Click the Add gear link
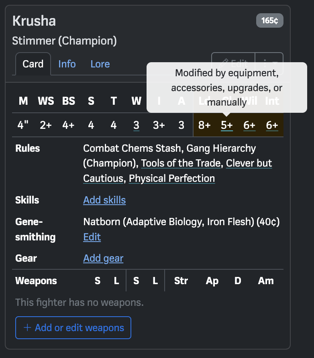This screenshot has height=358, width=314. pos(103,258)
